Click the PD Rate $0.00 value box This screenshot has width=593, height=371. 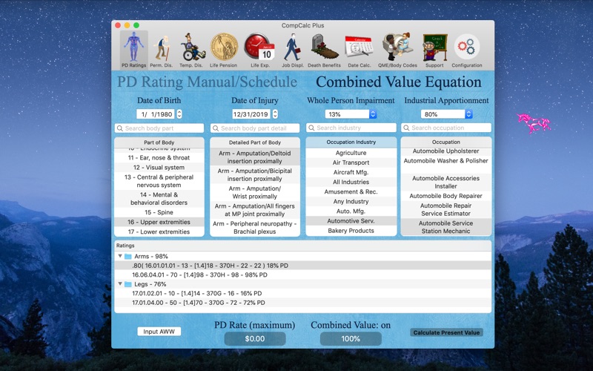(255, 338)
